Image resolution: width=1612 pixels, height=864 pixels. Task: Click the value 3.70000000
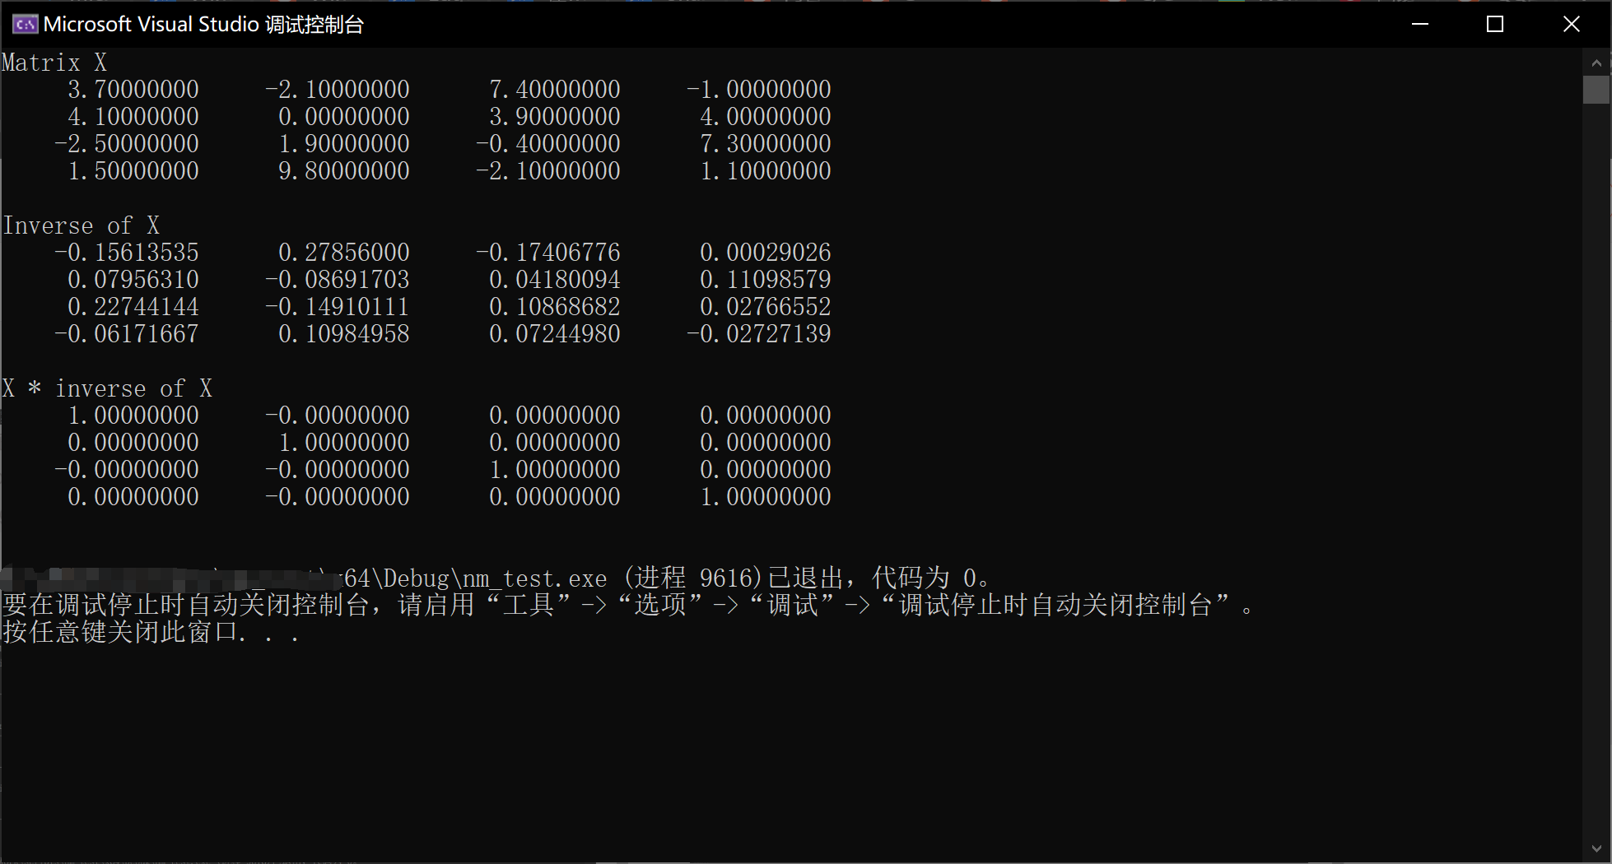pyautogui.click(x=133, y=90)
